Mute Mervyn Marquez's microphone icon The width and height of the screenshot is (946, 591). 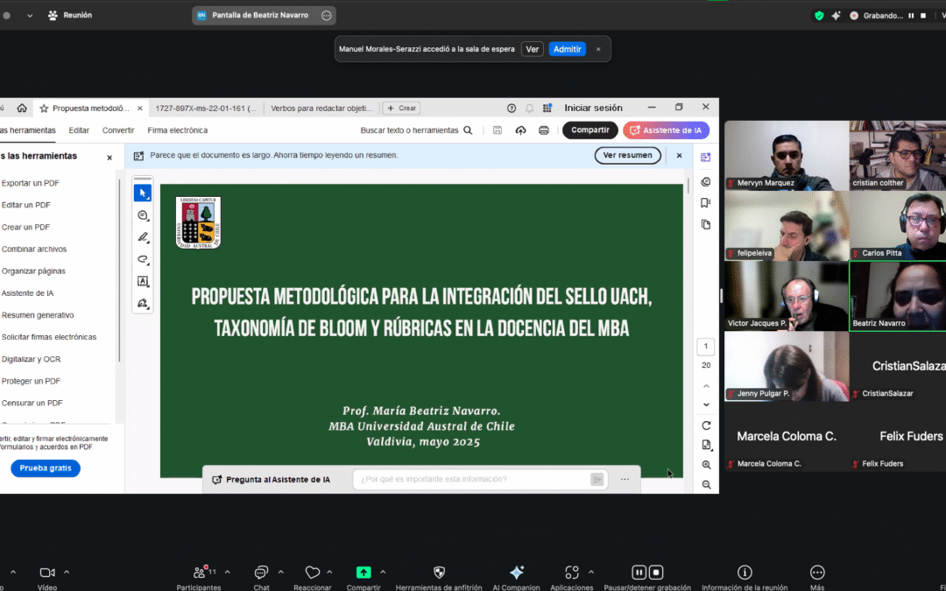(730, 183)
